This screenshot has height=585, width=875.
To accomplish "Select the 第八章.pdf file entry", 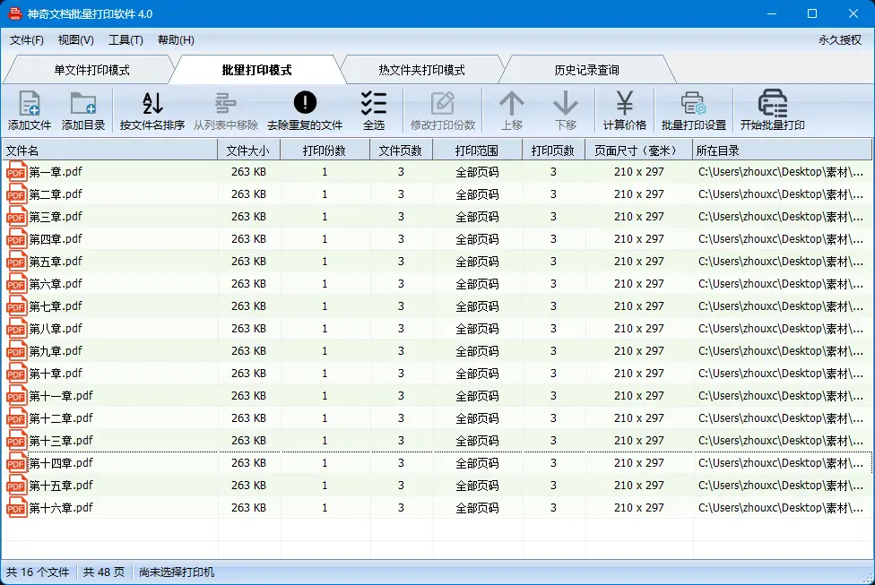I will coord(56,329).
